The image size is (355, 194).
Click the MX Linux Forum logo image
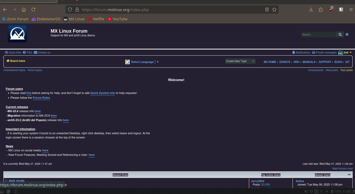click(17, 34)
